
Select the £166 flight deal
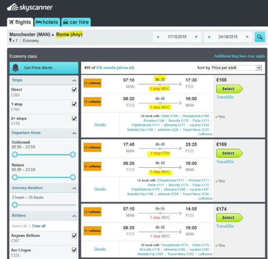[230, 89]
